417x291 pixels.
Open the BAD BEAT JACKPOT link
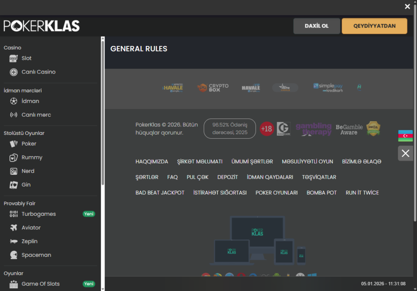pos(160,193)
